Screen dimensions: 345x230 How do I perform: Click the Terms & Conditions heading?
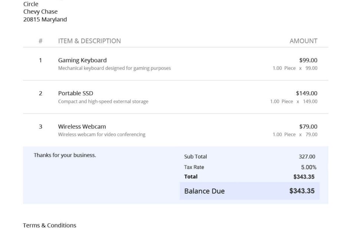[x=50, y=225]
